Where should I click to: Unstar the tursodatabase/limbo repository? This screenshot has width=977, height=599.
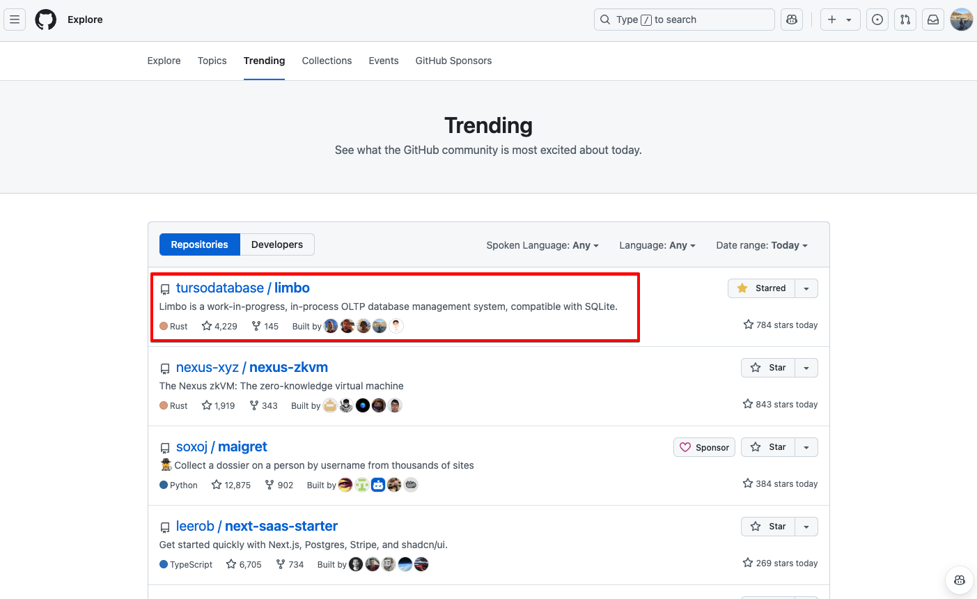click(761, 288)
